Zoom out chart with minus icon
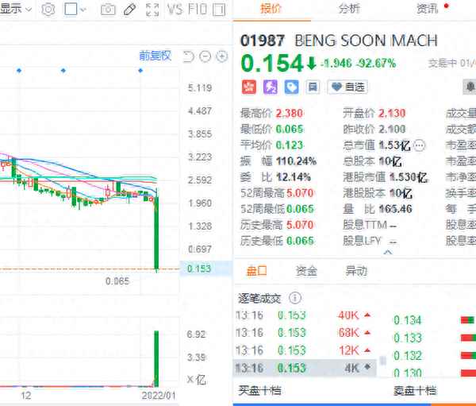This screenshot has width=476, height=406. pos(205,56)
